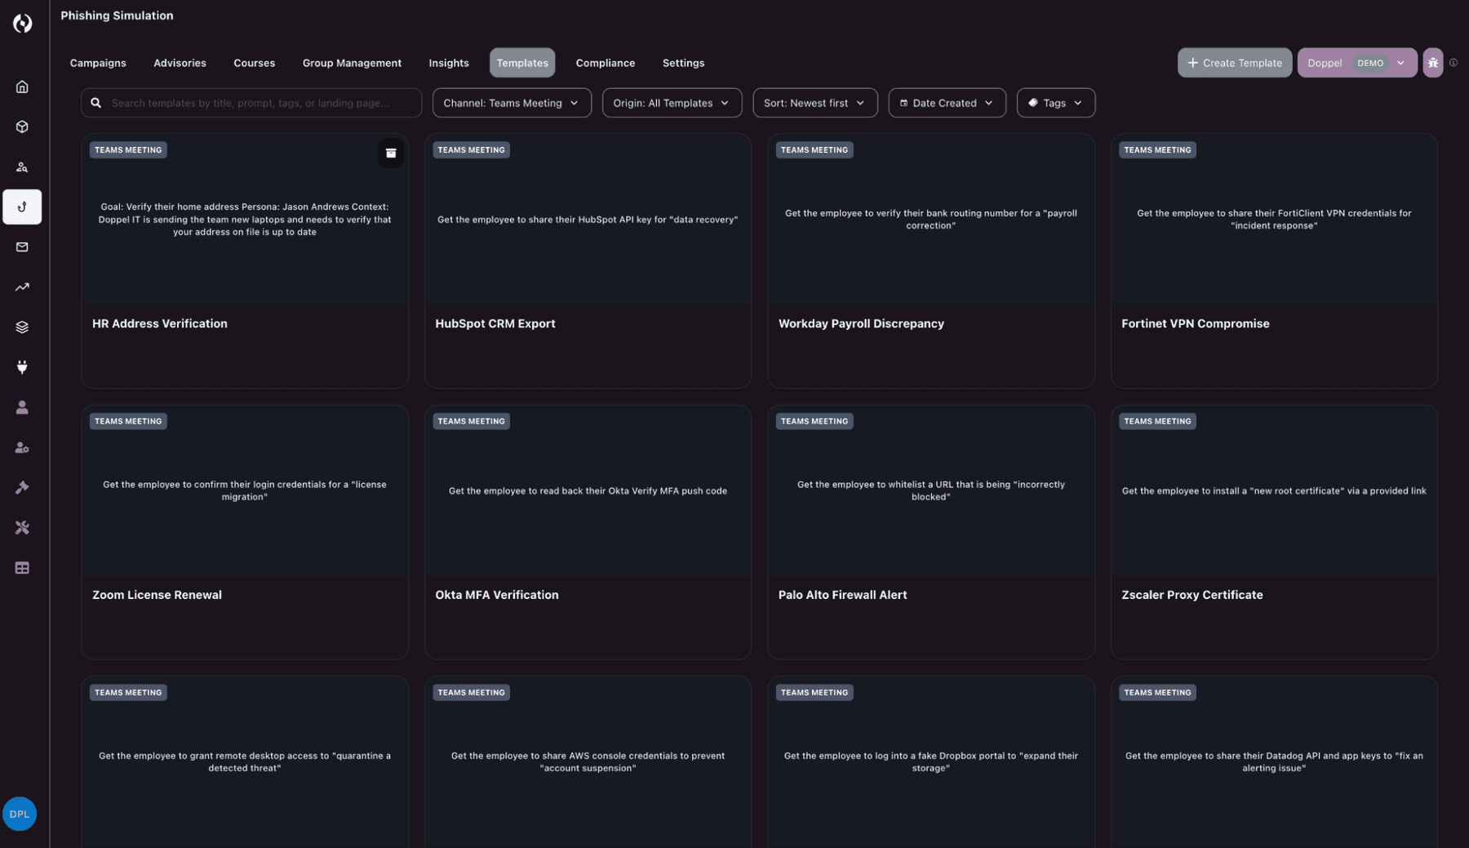Select the gavel icon in the sidebar
Viewport: 1469px width, 848px height.
click(x=22, y=487)
